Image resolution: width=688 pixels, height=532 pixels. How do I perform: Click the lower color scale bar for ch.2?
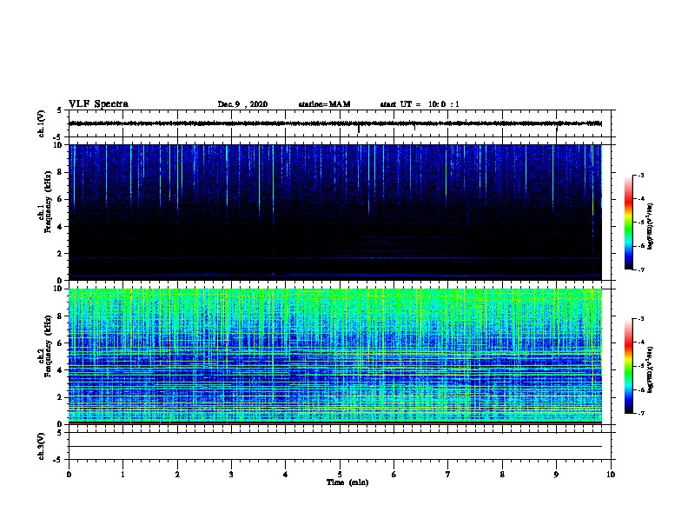point(629,366)
